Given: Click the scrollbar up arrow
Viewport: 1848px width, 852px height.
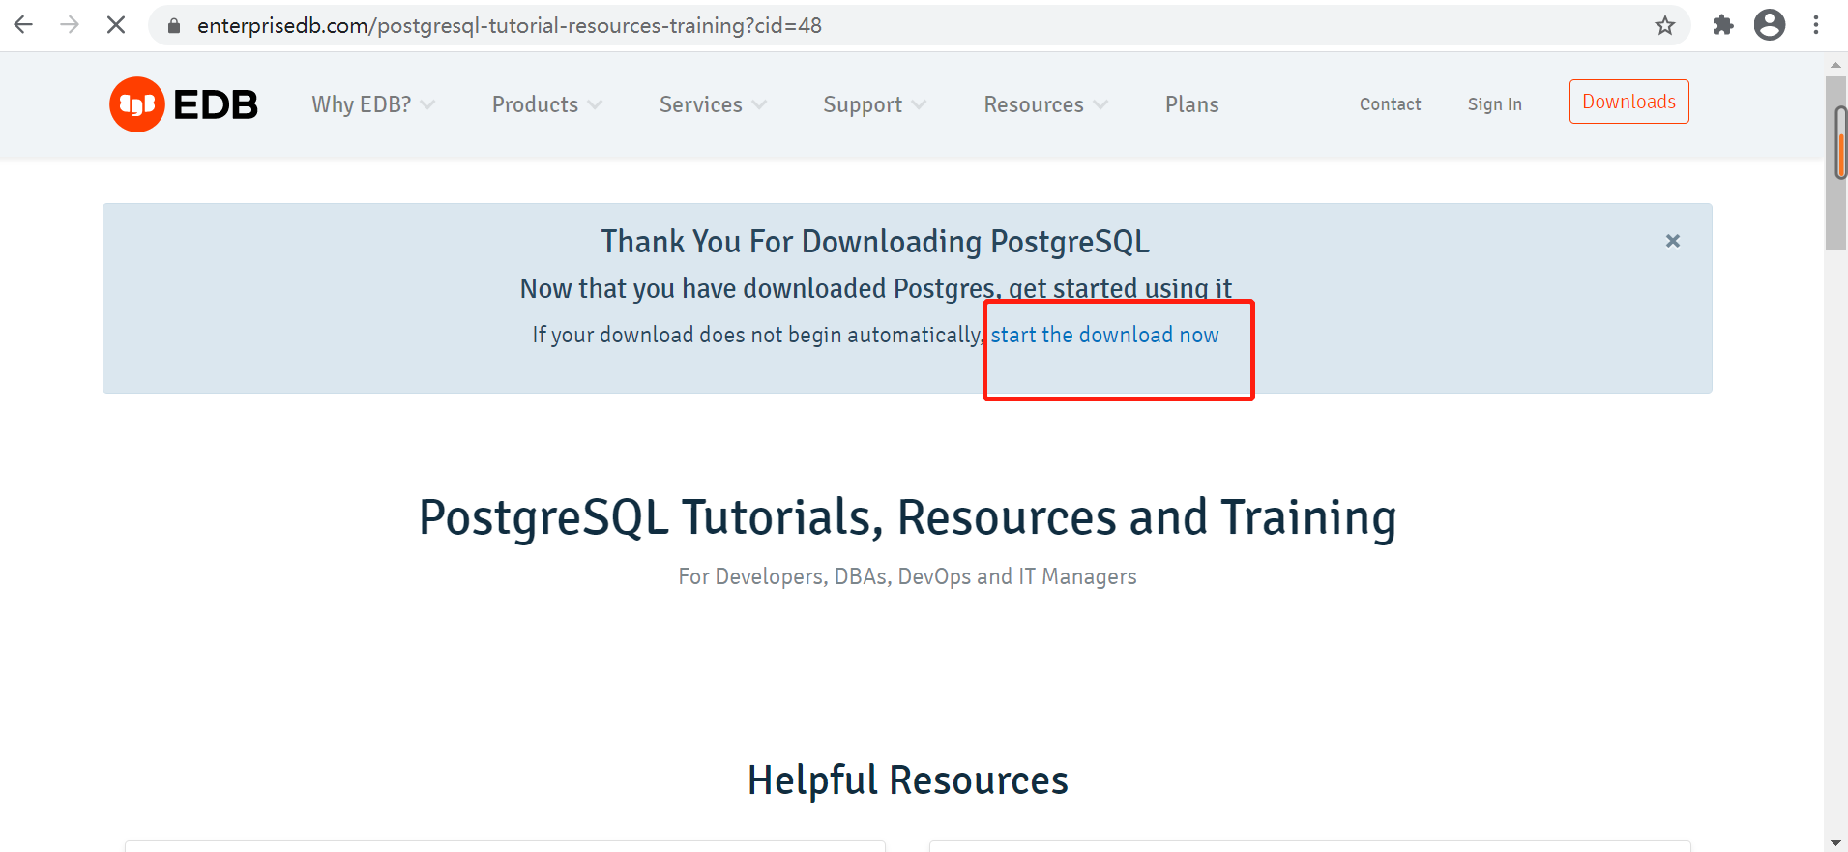Looking at the screenshot, I should (x=1835, y=65).
